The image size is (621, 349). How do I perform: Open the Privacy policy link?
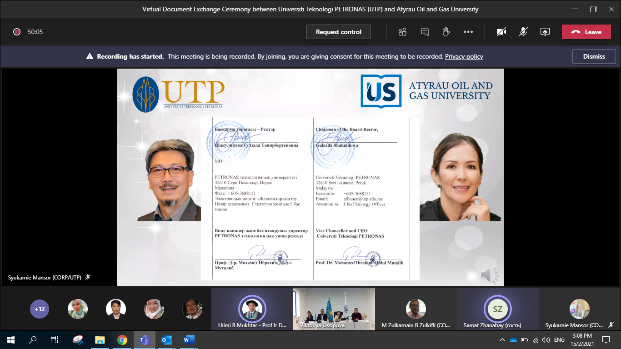(464, 56)
